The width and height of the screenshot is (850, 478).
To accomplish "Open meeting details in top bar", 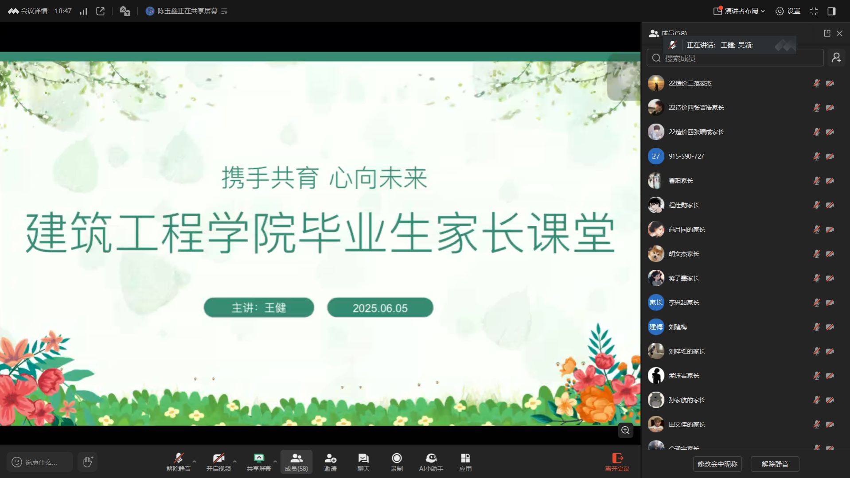I will coord(28,11).
